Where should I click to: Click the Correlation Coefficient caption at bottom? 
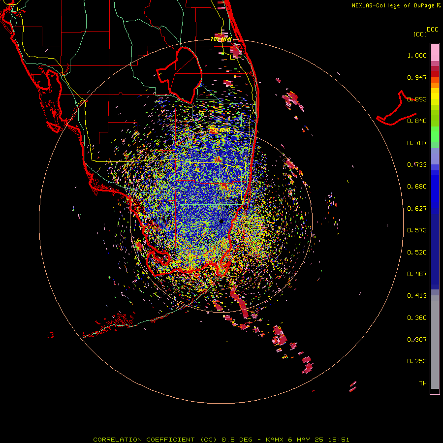coord(221,440)
